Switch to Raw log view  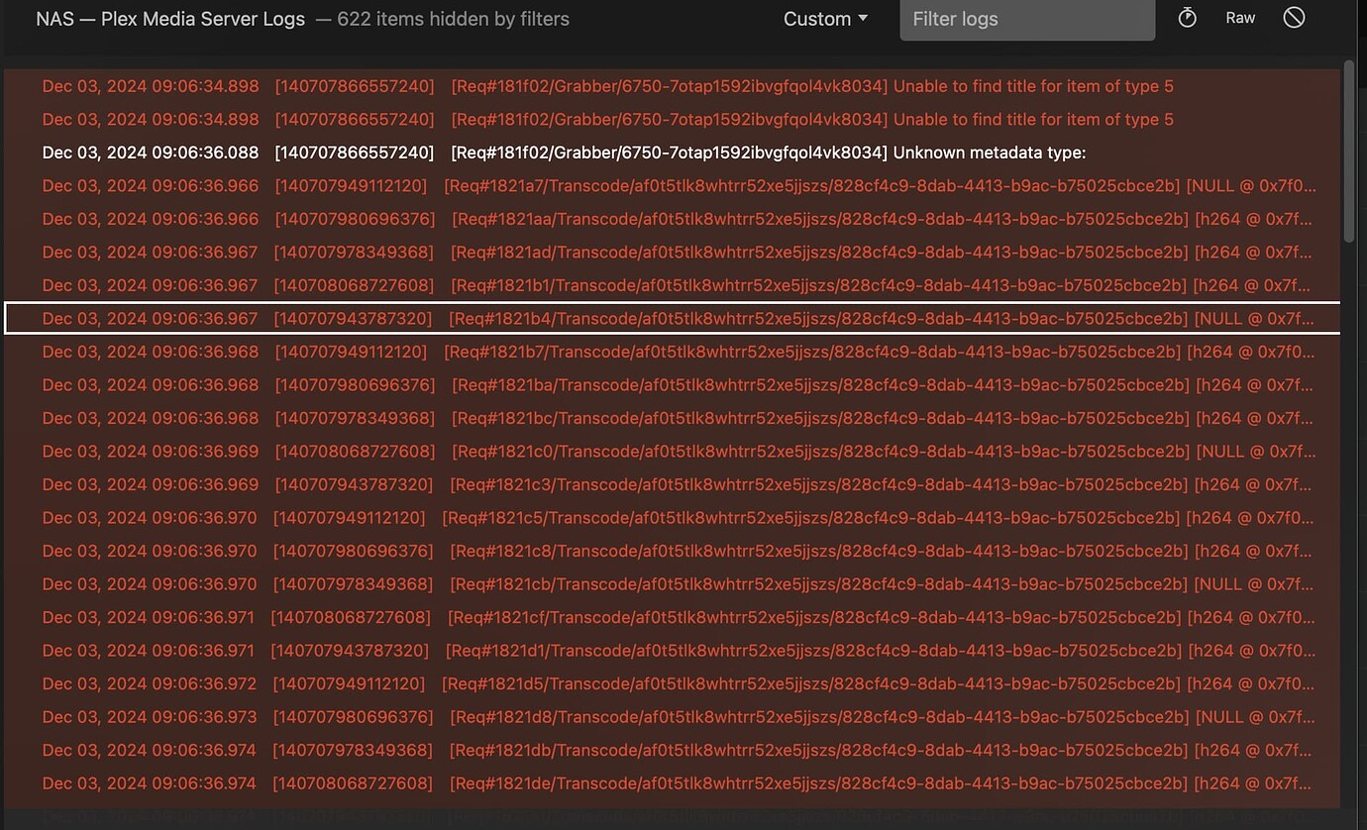1239,18
